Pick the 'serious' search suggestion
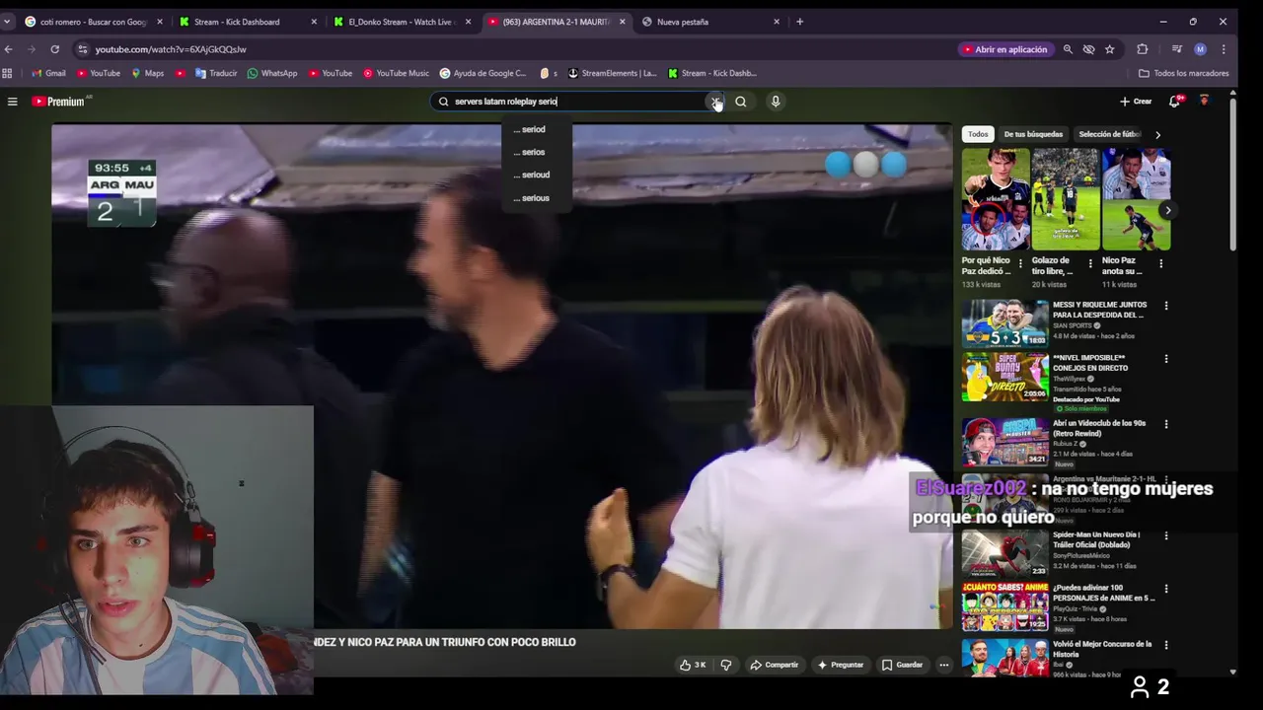The image size is (1263, 710). (536, 198)
